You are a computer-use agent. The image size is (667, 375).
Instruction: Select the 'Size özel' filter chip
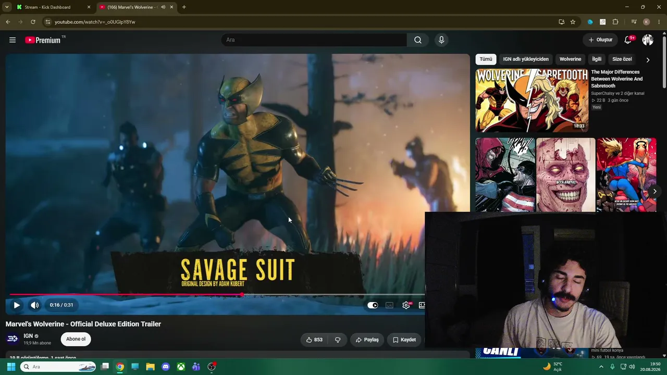click(x=622, y=59)
